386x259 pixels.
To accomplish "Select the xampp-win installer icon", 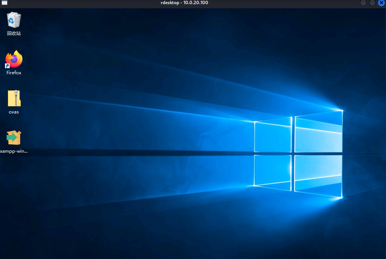I will click(14, 138).
